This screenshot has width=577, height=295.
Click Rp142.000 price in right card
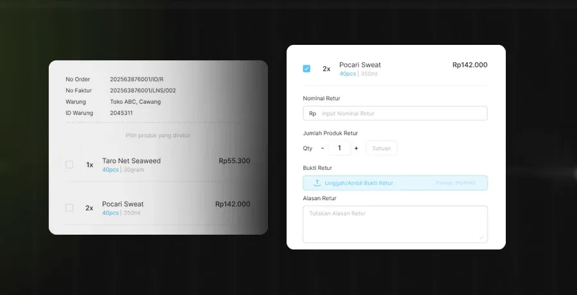coord(470,65)
